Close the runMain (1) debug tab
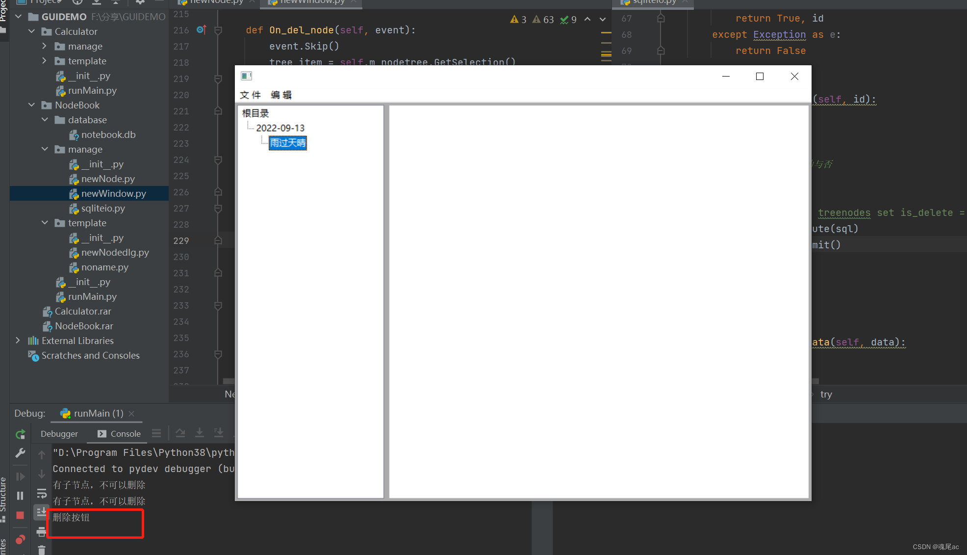 pyautogui.click(x=131, y=414)
